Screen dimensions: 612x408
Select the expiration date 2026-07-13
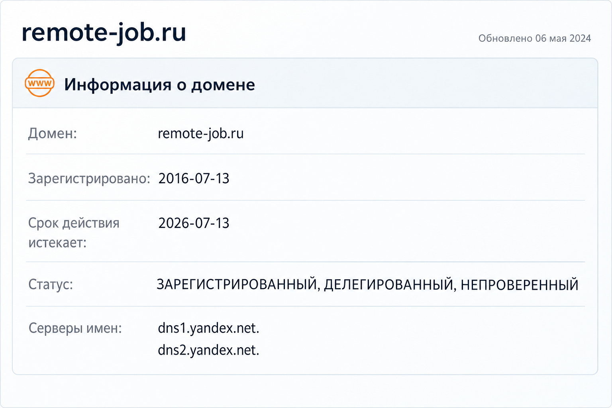(194, 223)
